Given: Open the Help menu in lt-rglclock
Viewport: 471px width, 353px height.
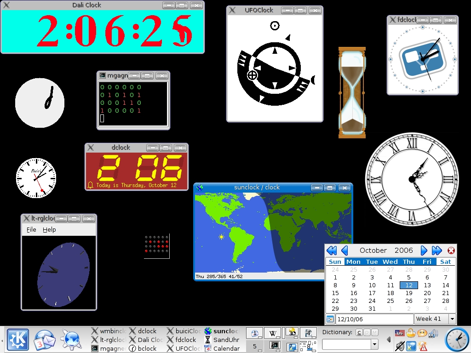Looking at the screenshot, I should (x=49, y=230).
